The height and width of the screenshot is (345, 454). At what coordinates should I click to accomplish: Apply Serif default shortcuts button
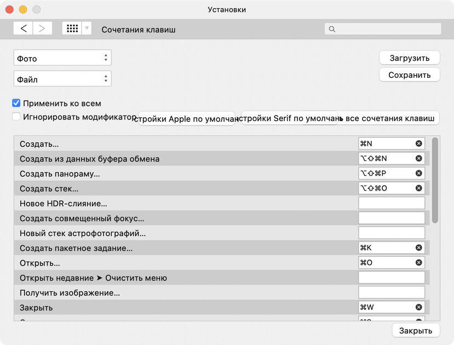289,118
